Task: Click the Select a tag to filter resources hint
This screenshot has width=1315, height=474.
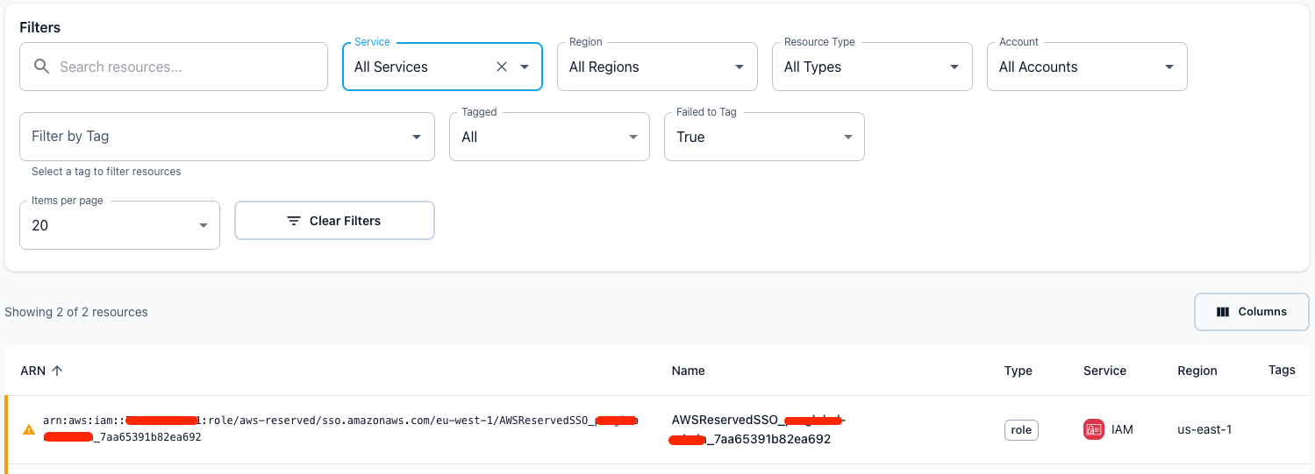Action: (x=106, y=172)
